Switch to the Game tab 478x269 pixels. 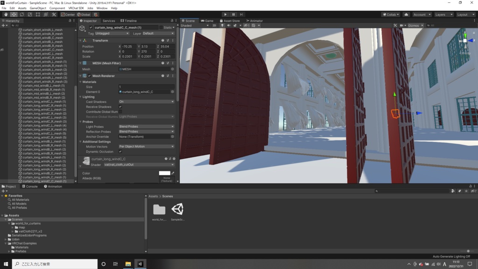coord(207,21)
